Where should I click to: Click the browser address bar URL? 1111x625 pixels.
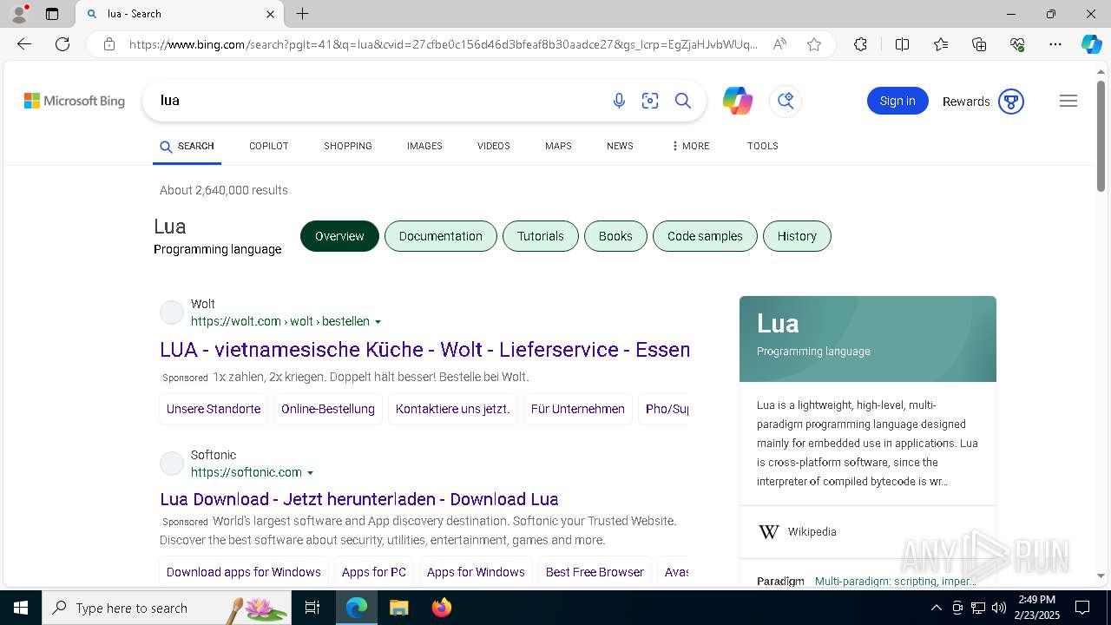pyautogui.click(x=443, y=44)
